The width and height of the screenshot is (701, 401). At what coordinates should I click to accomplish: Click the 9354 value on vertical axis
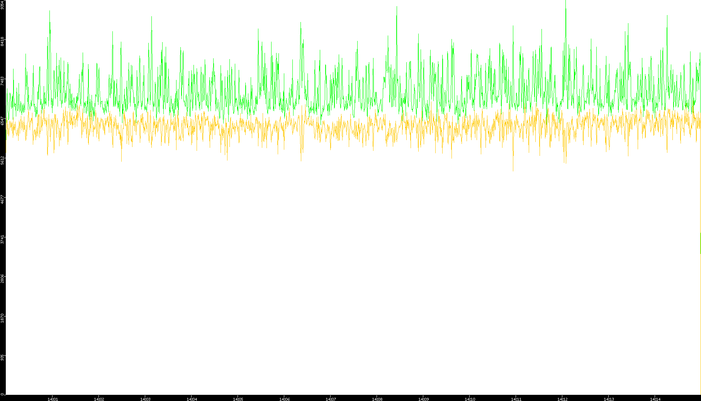(2, 5)
